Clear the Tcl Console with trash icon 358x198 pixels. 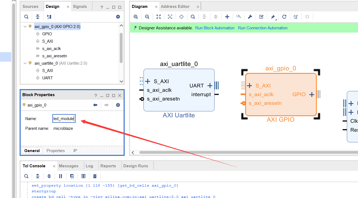(95, 176)
